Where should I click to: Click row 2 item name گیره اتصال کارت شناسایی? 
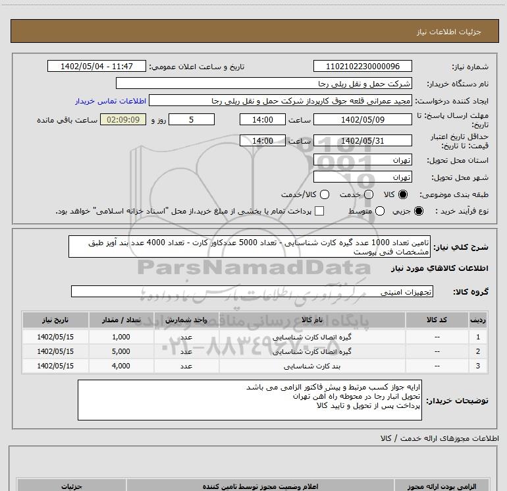click(311, 351)
